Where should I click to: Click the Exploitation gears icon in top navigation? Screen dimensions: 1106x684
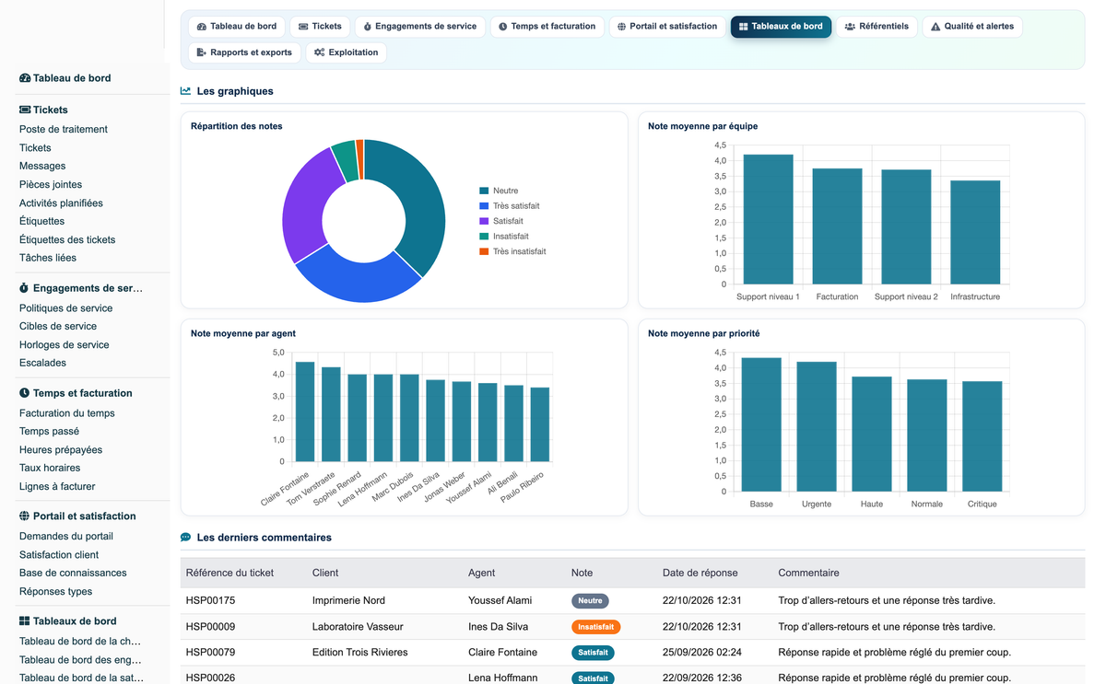319,52
